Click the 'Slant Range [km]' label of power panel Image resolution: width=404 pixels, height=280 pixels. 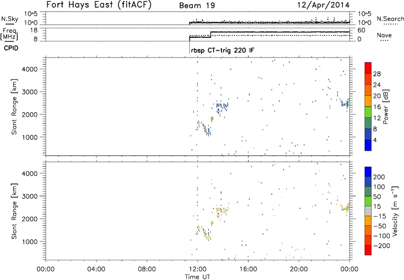(x=14, y=107)
